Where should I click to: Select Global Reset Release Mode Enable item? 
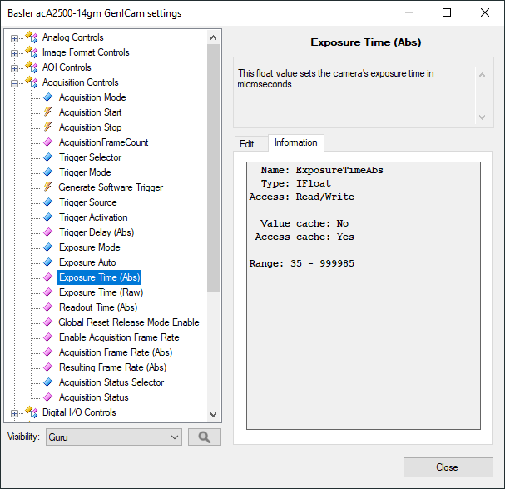(x=129, y=322)
